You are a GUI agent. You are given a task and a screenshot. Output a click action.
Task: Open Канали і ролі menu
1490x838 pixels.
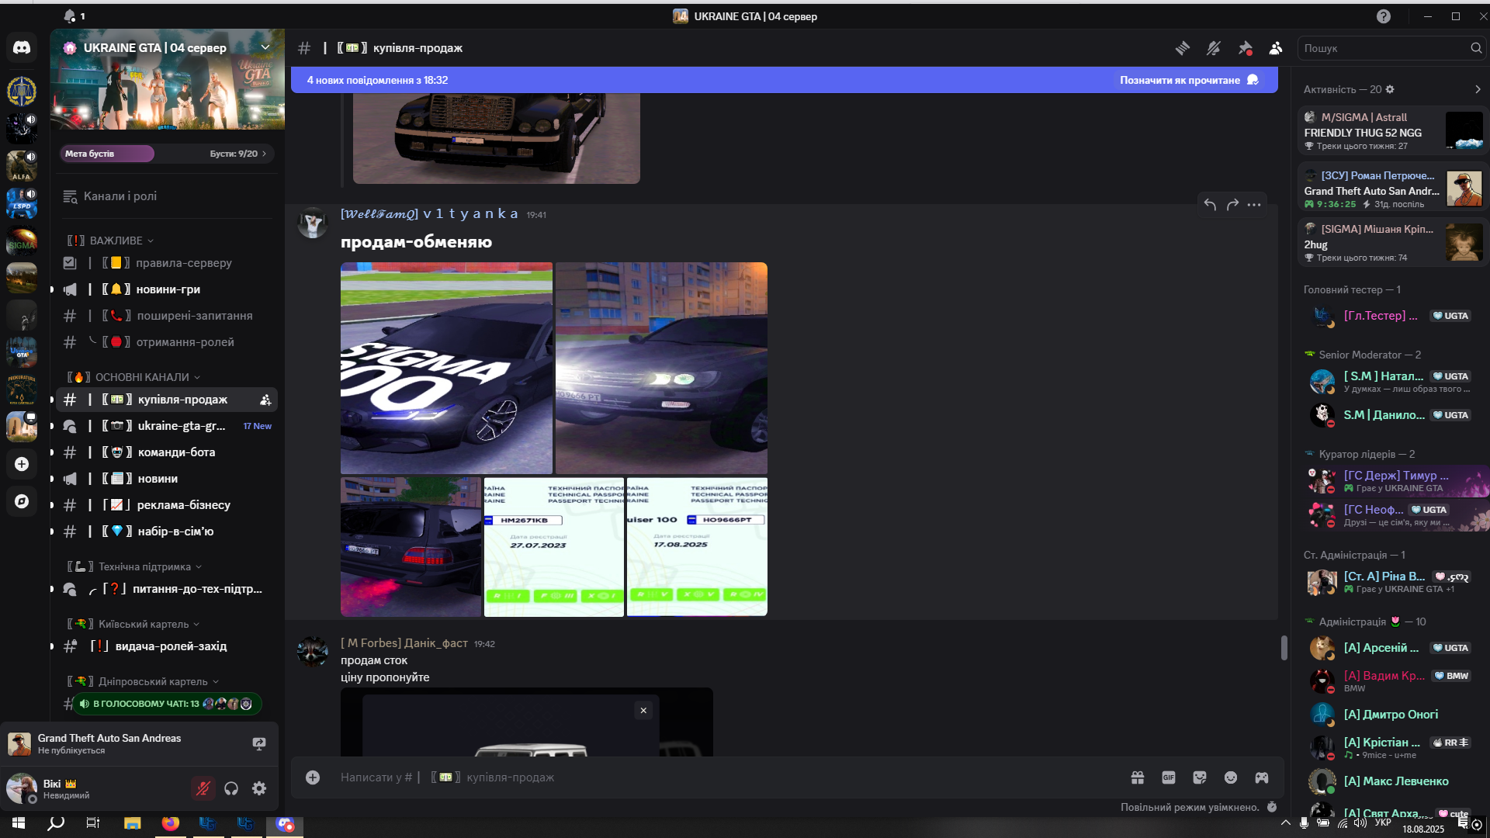[167, 196]
